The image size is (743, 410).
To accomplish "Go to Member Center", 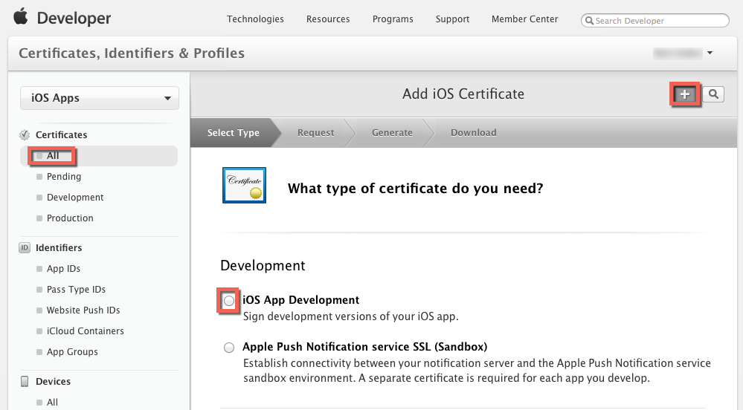I will (x=524, y=19).
